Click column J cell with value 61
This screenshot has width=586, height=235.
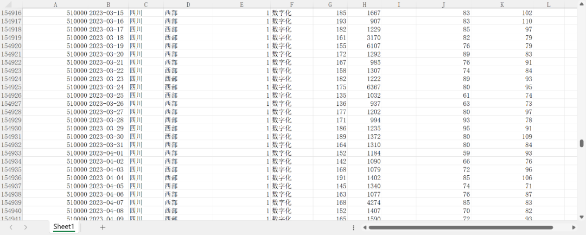[444, 96]
